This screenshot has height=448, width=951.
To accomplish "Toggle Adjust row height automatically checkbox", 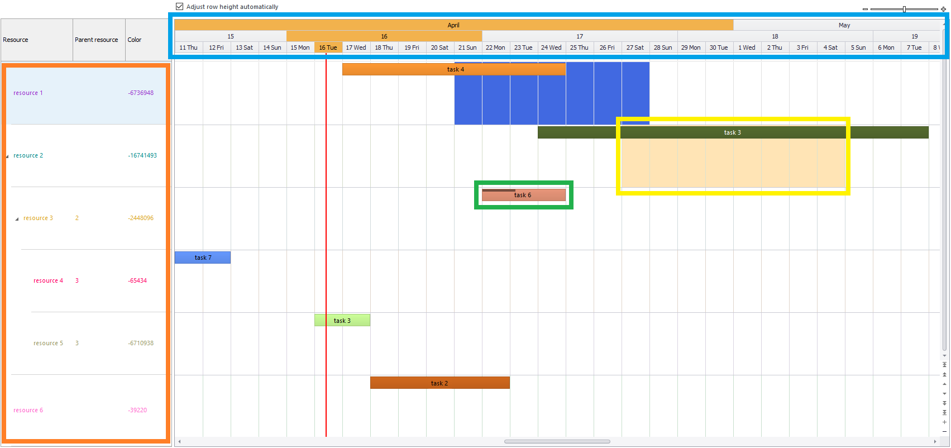I will click(180, 7).
